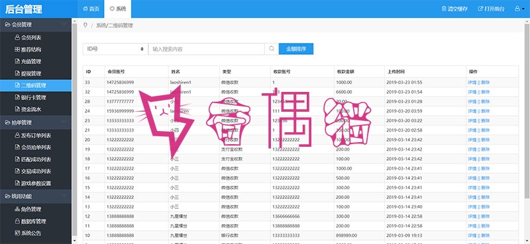
Task: Collapse the 会员管理 sidebar group
Action: point(36,24)
